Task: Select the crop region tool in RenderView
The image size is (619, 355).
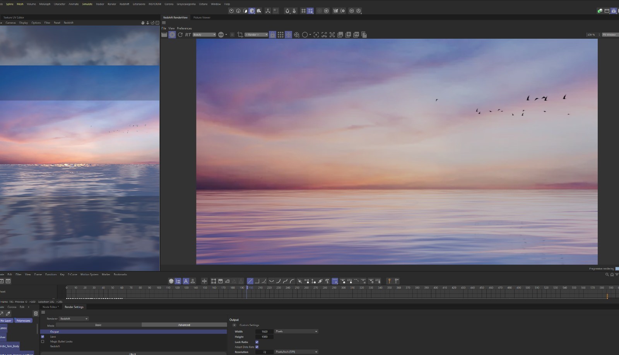Action: click(240, 35)
